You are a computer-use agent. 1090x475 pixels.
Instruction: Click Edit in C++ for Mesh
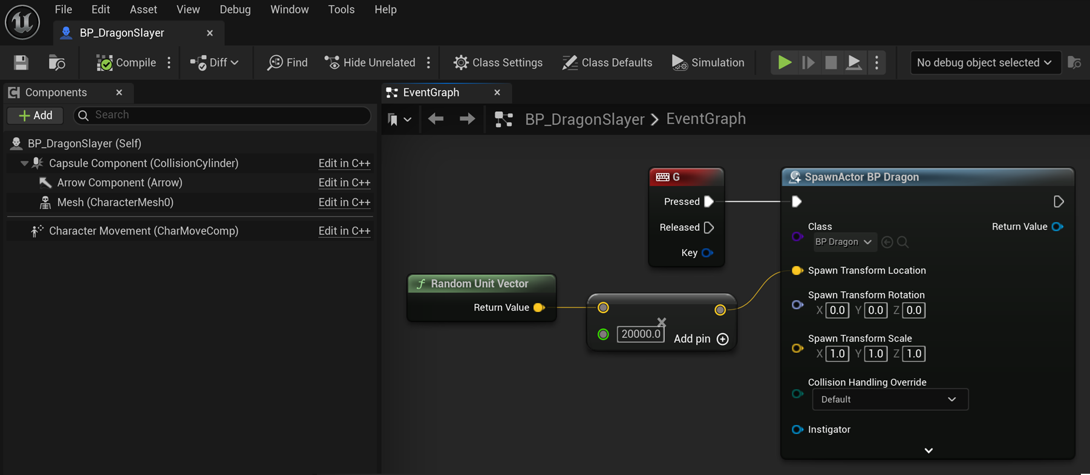pos(344,202)
